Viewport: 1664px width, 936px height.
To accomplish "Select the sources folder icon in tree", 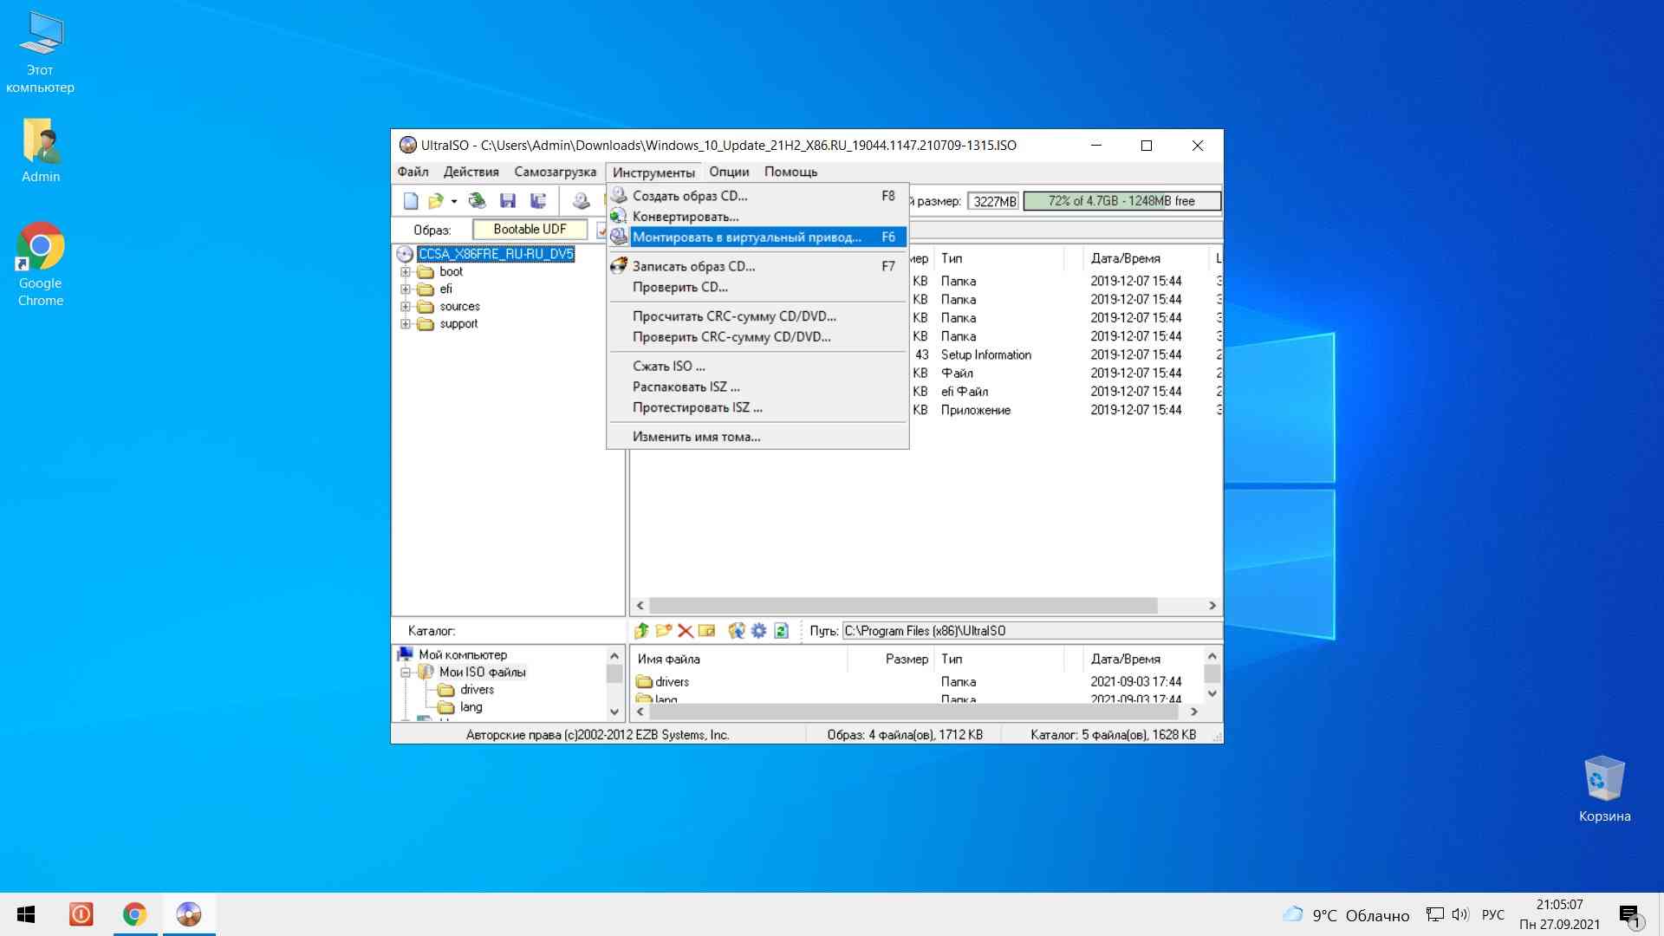I will [x=425, y=307].
